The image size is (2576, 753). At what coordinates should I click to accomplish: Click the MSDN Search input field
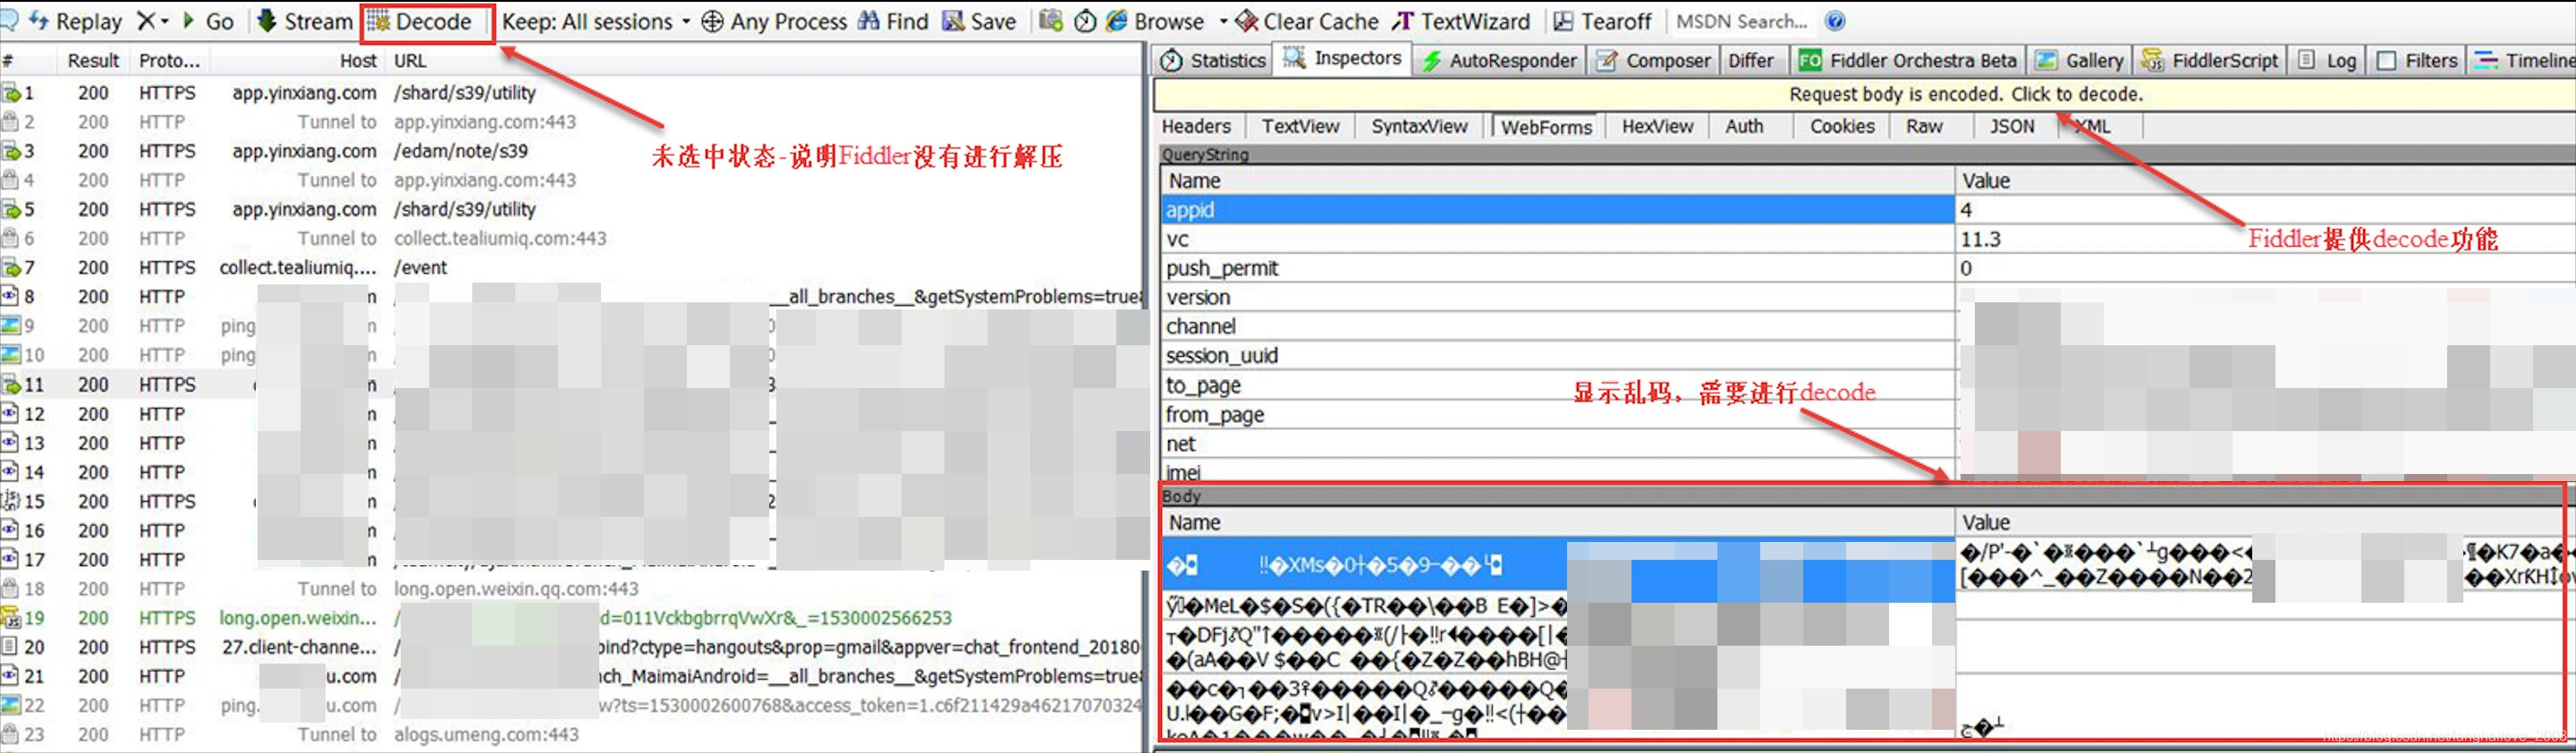1742,21
